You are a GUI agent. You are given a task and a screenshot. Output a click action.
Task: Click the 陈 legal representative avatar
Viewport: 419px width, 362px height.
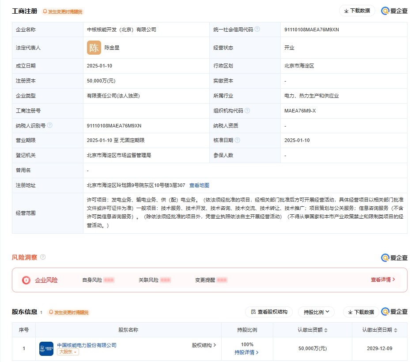(94, 48)
